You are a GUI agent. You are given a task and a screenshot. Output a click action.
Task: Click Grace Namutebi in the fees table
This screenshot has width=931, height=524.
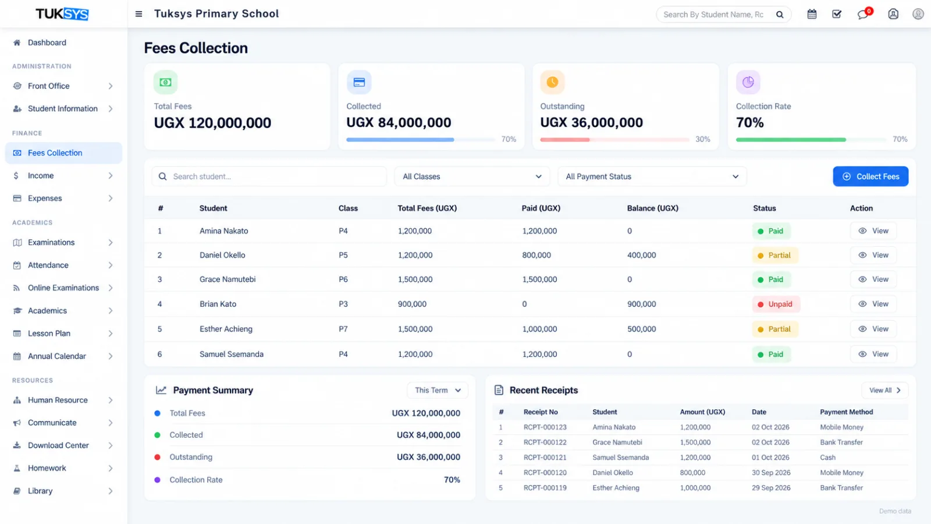[228, 279]
